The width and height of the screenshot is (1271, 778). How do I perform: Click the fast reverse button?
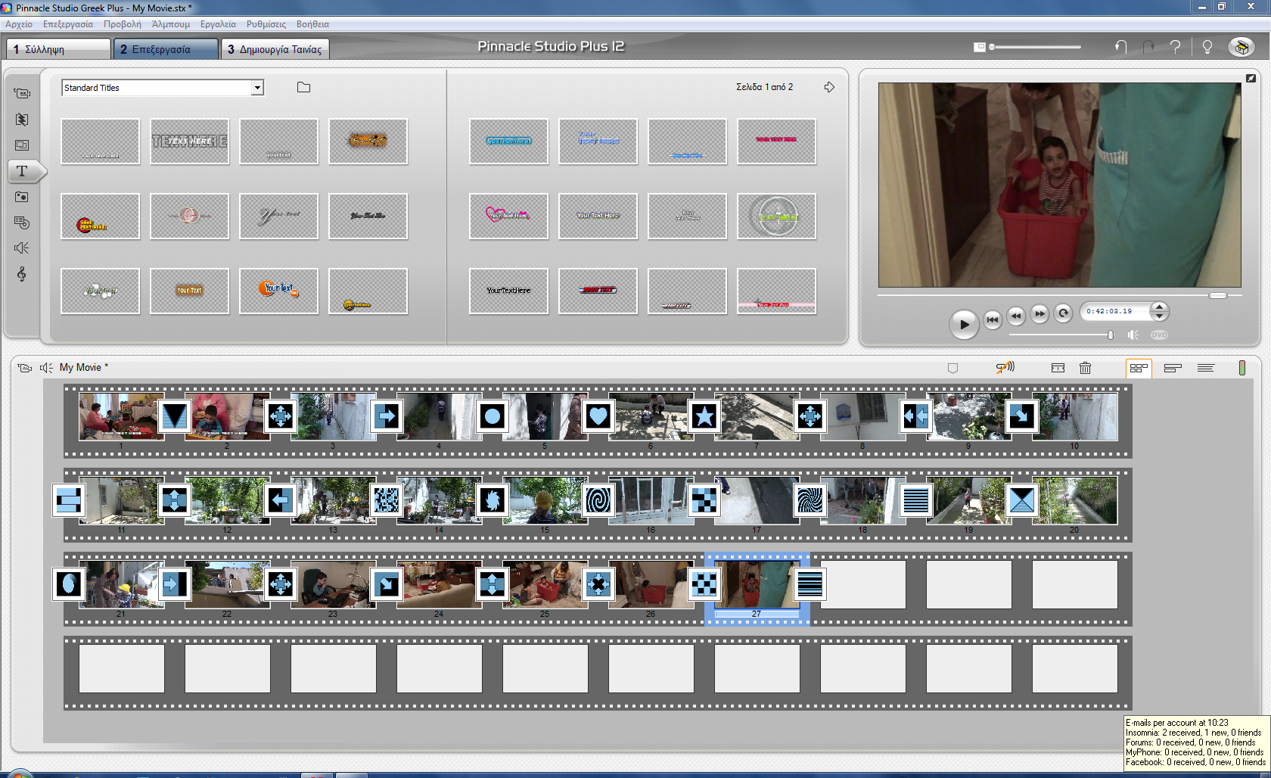point(1016,315)
